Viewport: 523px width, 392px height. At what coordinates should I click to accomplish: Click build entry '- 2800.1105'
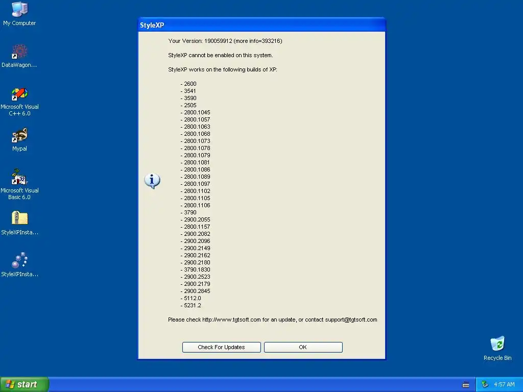pyautogui.click(x=196, y=199)
